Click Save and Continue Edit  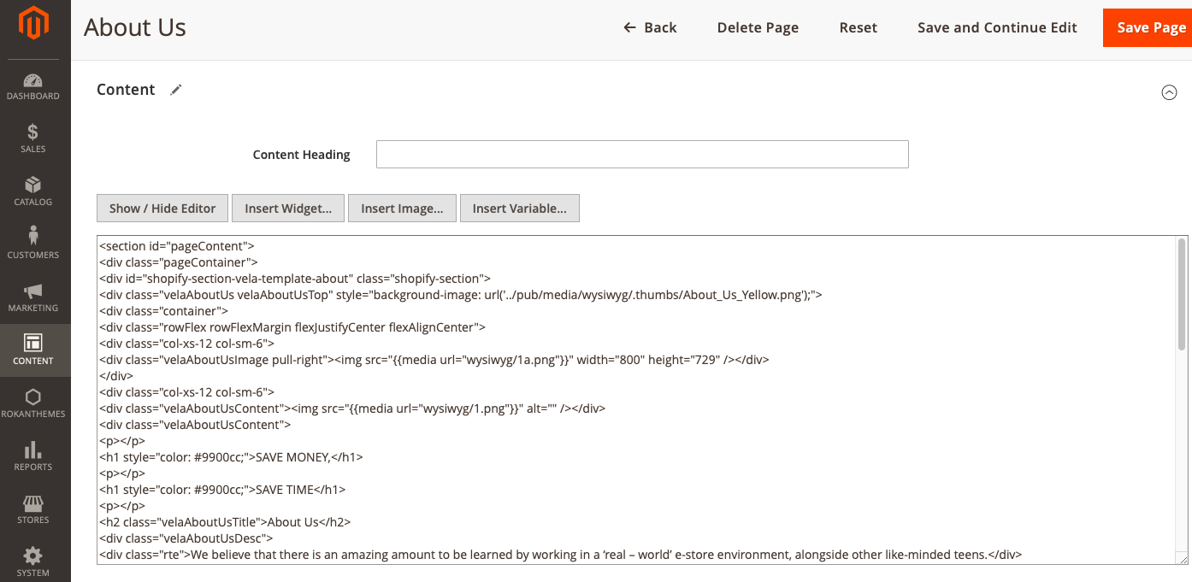[997, 27]
